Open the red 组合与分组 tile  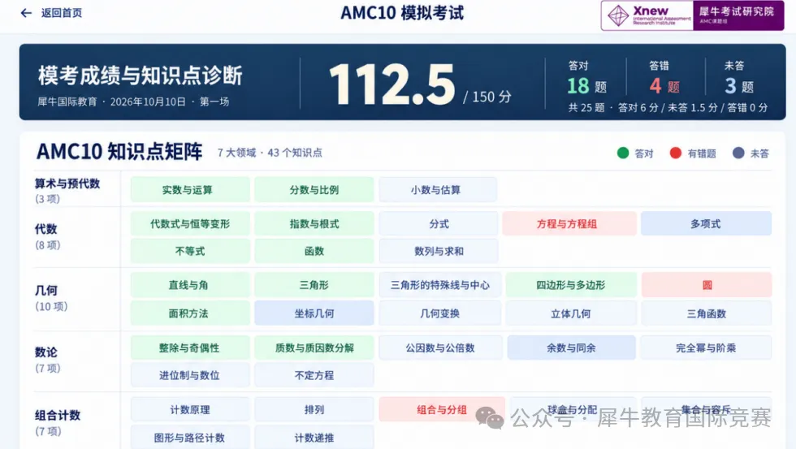pos(442,409)
